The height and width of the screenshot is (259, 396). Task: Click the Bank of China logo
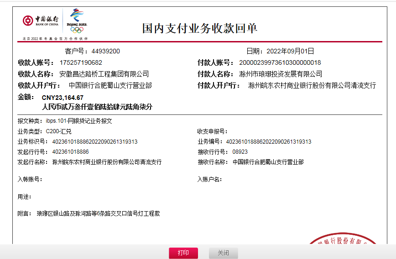(41, 21)
